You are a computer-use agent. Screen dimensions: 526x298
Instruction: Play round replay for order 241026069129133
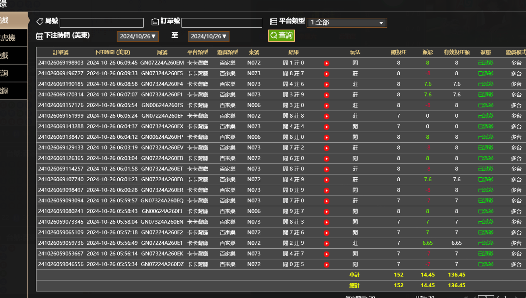pos(326,148)
